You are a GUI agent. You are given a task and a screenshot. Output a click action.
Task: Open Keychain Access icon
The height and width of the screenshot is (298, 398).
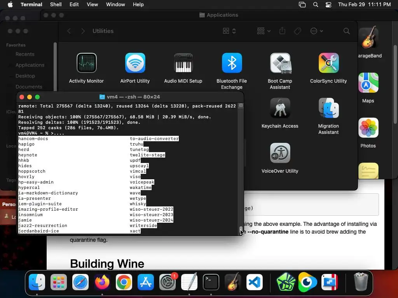[280, 108]
